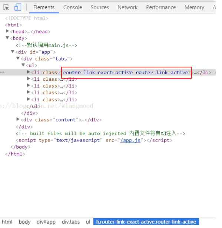The width and height of the screenshot is (222, 228).
Task: Collapse the div id app node
Action: coord(13,52)
